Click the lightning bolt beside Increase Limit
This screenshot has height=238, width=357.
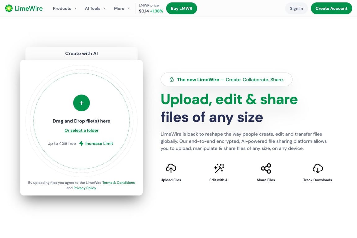click(x=81, y=143)
